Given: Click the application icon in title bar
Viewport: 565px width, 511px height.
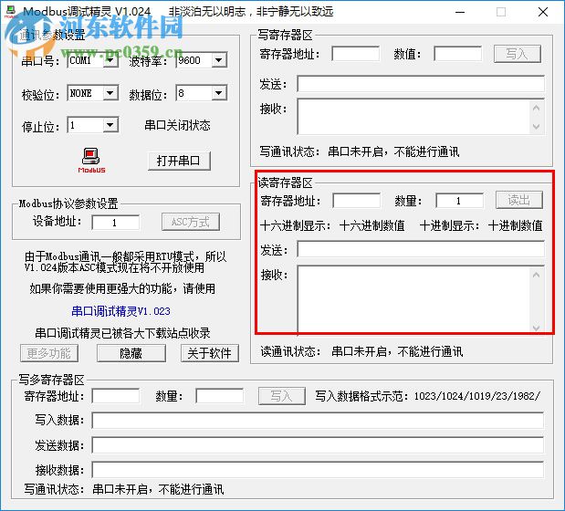Looking at the screenshot, I should pos(10,12).
